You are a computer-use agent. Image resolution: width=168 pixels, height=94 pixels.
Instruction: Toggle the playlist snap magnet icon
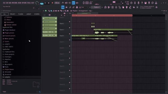[x=46, y=11]
